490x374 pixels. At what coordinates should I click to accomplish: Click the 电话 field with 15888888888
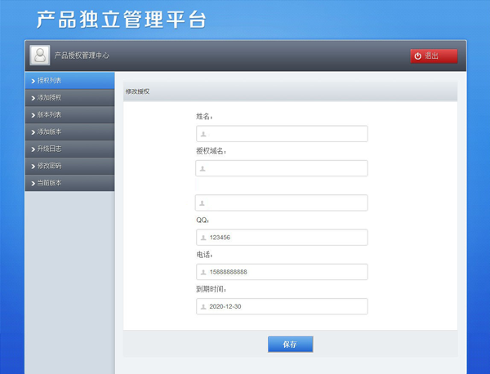(x=282, y=272)
